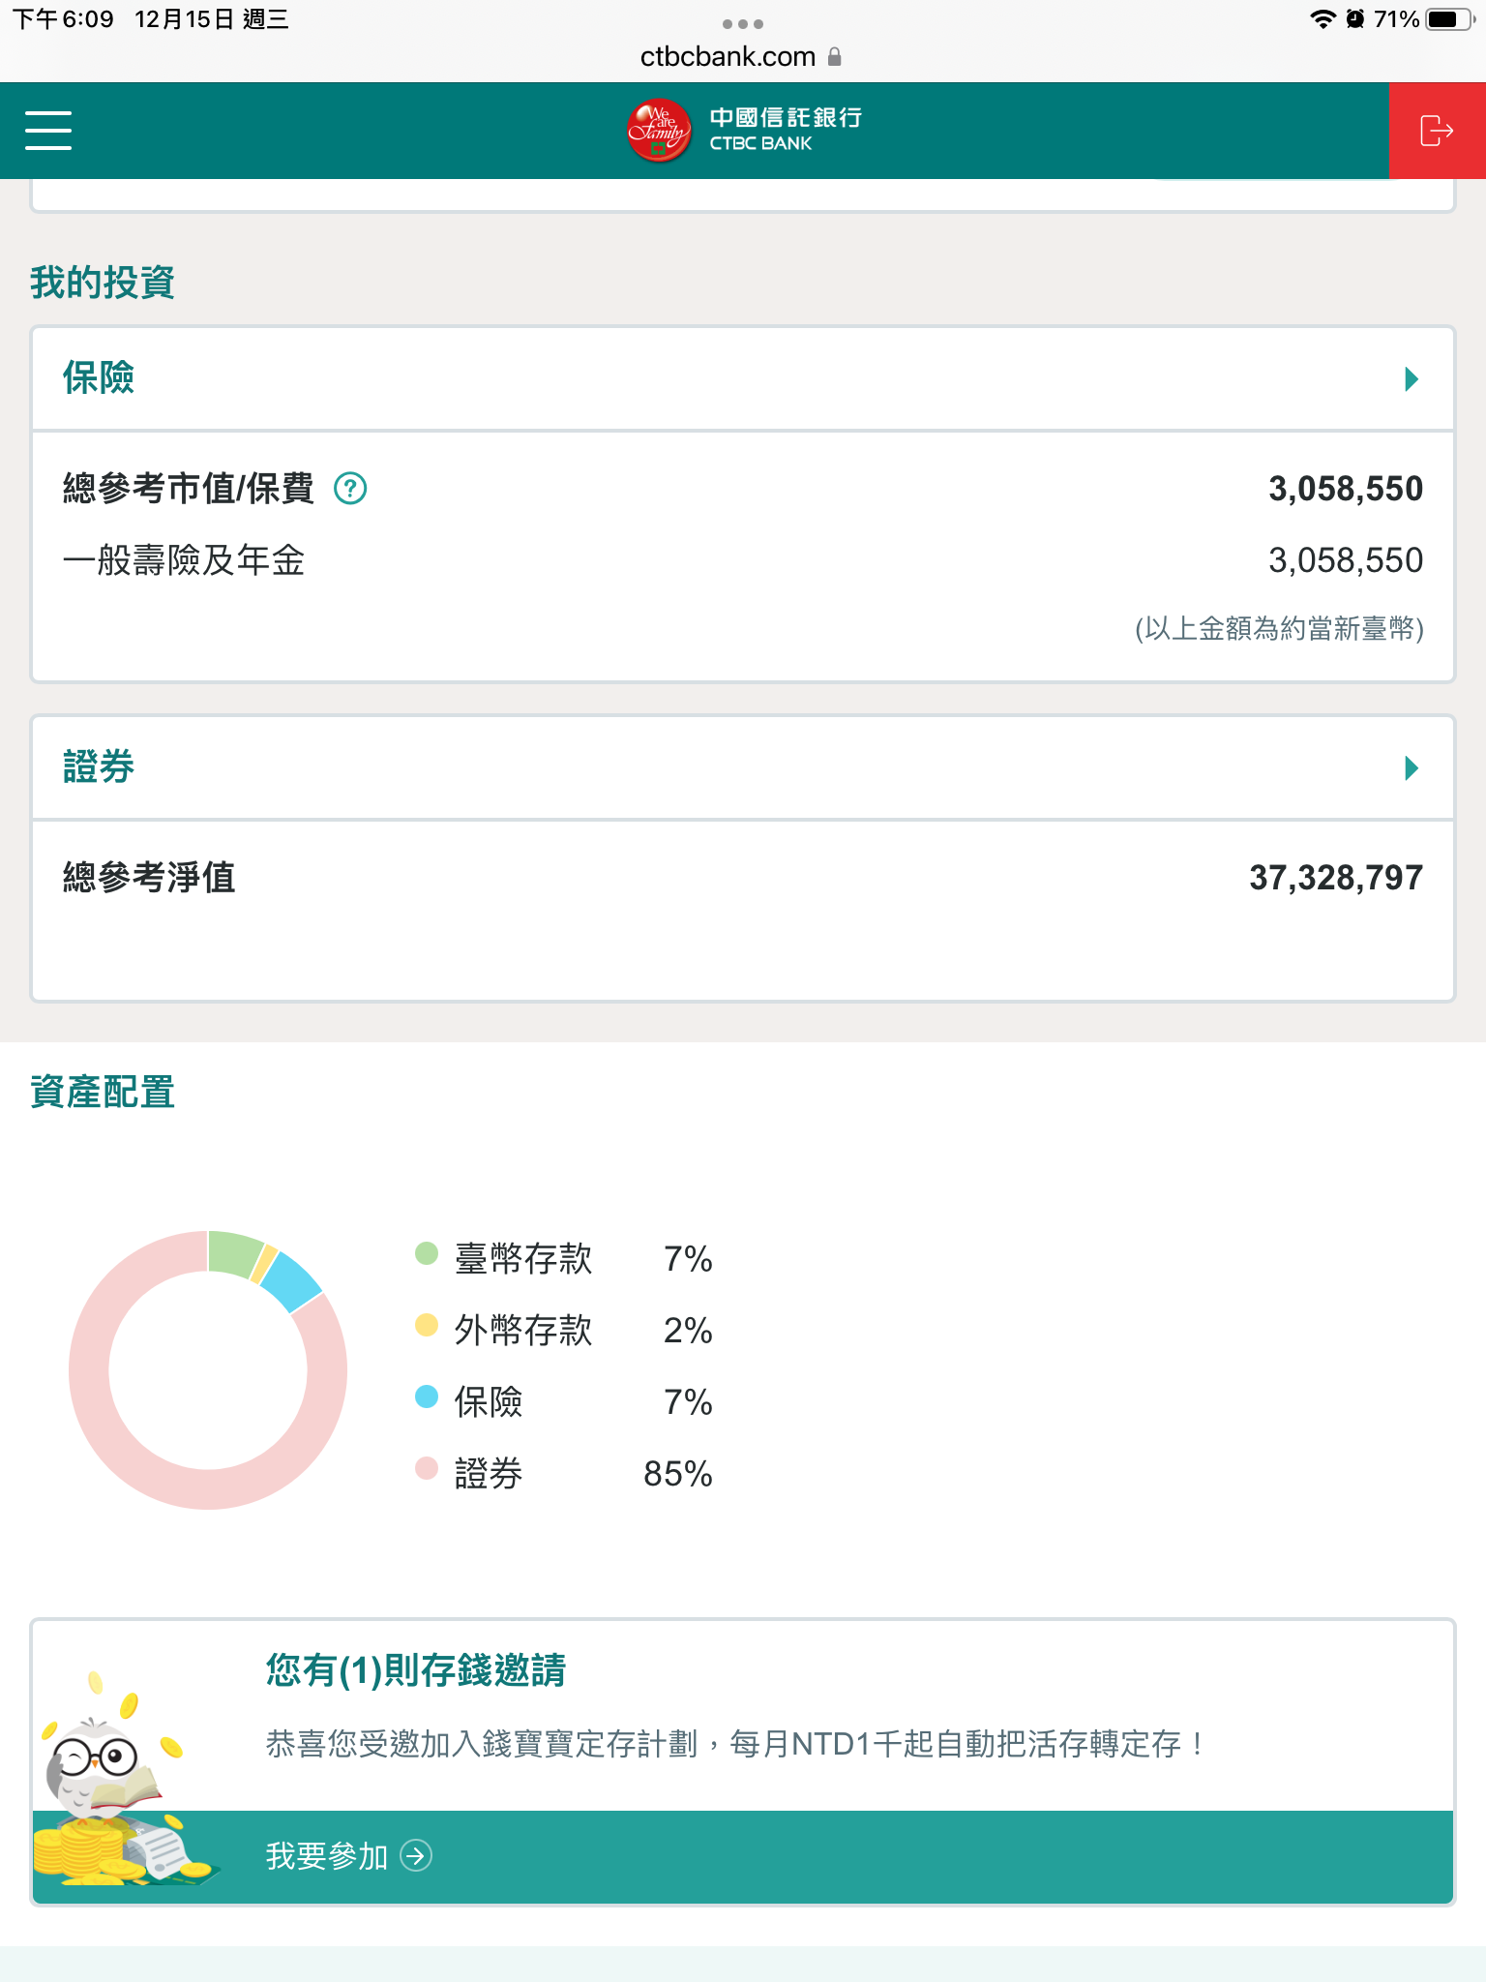Select the blue 保險 legend dot
The width and height of the screenshot is (1486, 1982).
tap(427, 1396)
